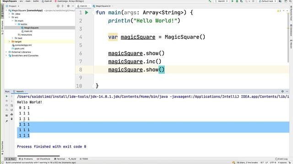Toggle tool window bars in status bar

point(3,162)
